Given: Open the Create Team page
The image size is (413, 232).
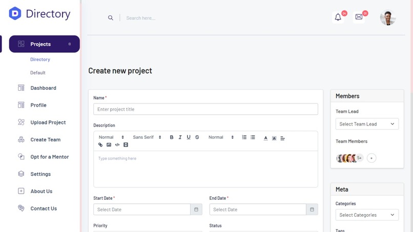Looking at the screenshot, I should click(x=45, y=140).
